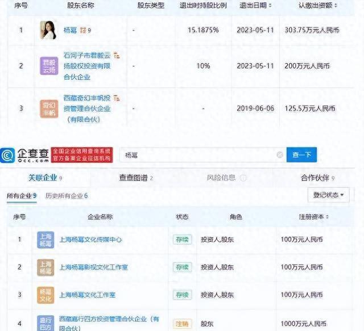Click the 君毅云扬 purple company logo
The image size is (364, 331).
48,66
